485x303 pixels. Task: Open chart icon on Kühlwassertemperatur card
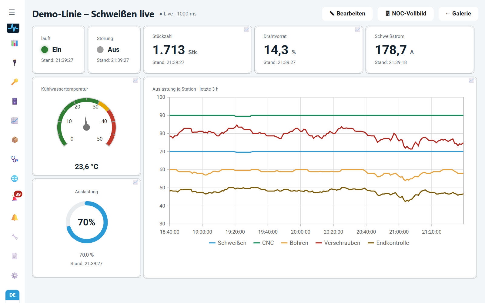[x=135, y=81]
